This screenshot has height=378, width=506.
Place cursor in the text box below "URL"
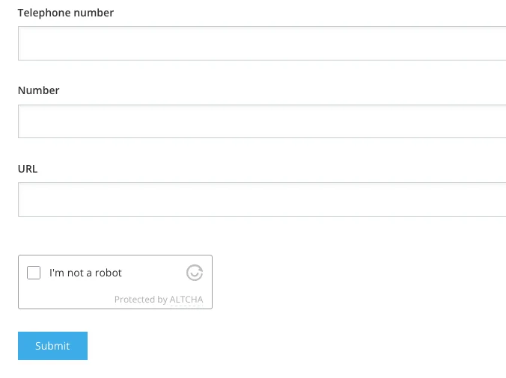coord(262,199)
